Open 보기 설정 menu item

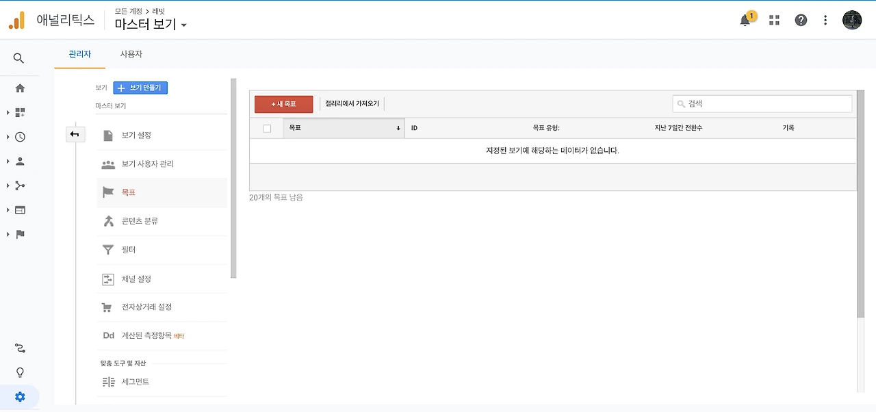point(162,136)
